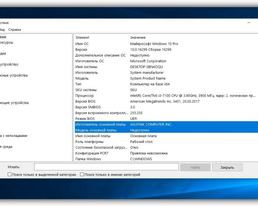Screen dimensions: 258x206
Task: Click the 'Изготовитель основной платы' row
Action: click(x=100, y=124)
